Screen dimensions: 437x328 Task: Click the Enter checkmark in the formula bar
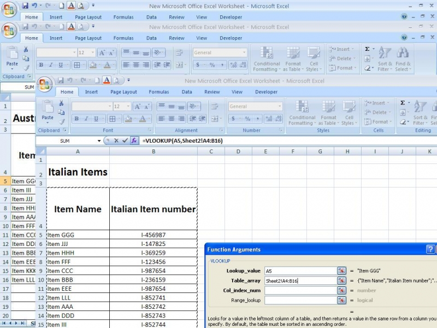[x=125, y=140]
